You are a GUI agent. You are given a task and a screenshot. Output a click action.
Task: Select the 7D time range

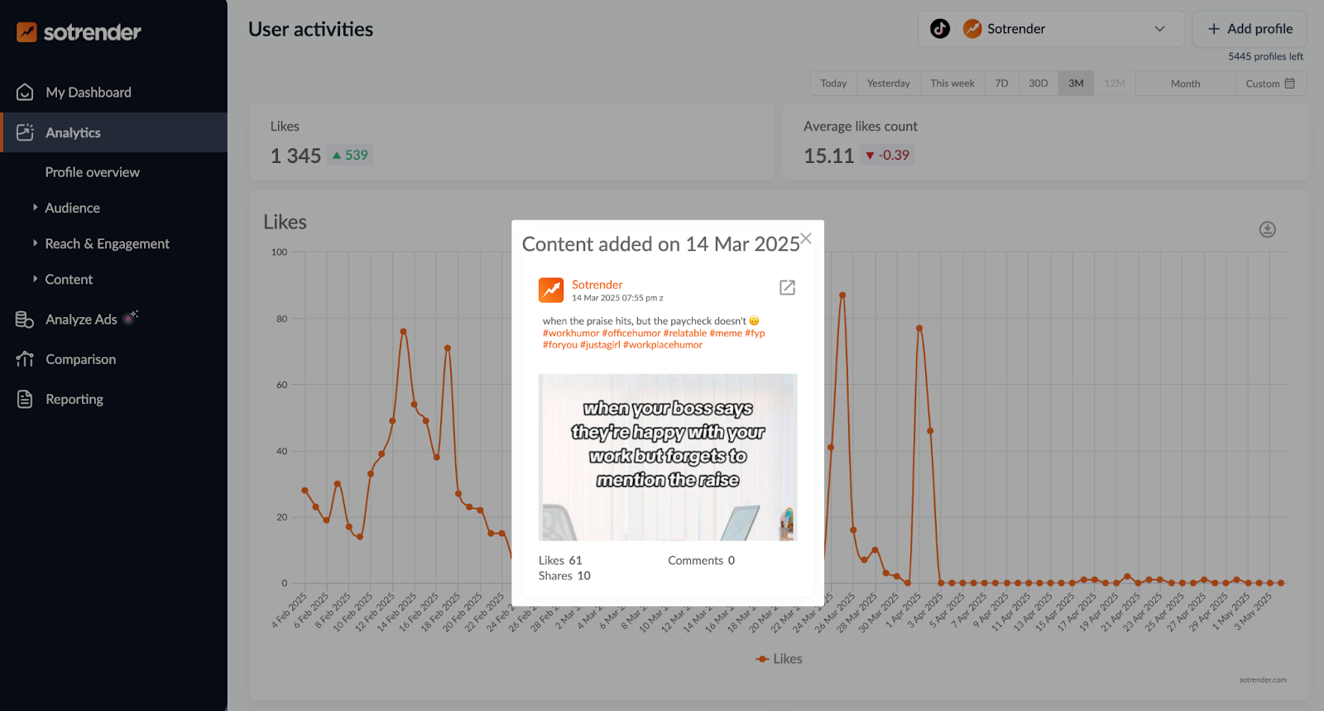pyautogui.click(x=1001, y=84)
